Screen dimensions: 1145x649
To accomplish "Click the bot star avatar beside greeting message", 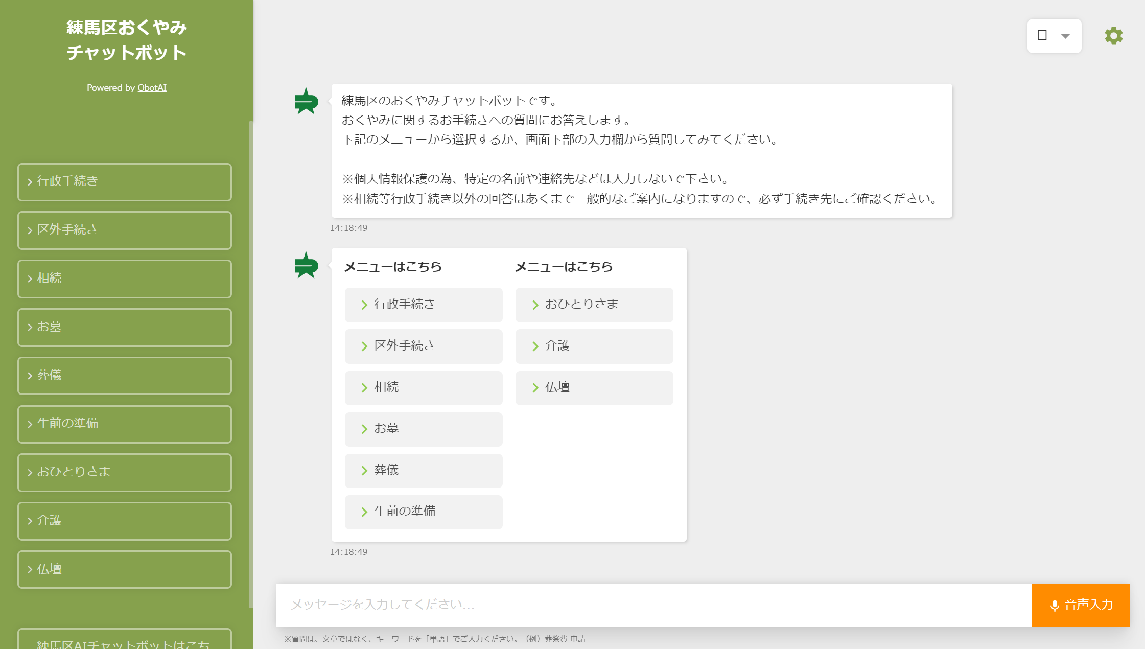I will pos(306,101).
